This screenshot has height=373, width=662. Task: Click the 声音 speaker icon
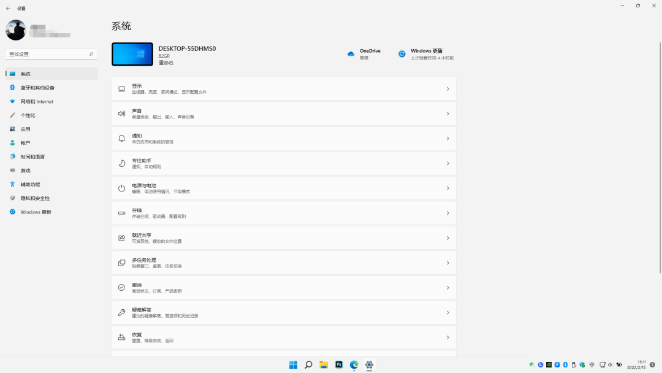pyautogui.click(x=121, y=113)
